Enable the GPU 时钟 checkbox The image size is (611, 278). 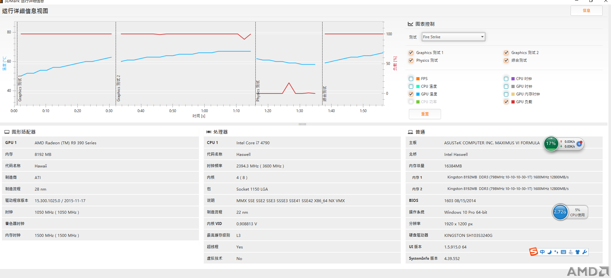[506, 86]
